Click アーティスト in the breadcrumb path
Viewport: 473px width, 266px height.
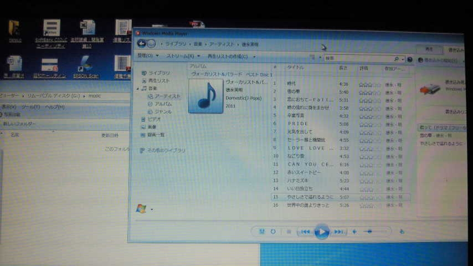coord(222,44)
